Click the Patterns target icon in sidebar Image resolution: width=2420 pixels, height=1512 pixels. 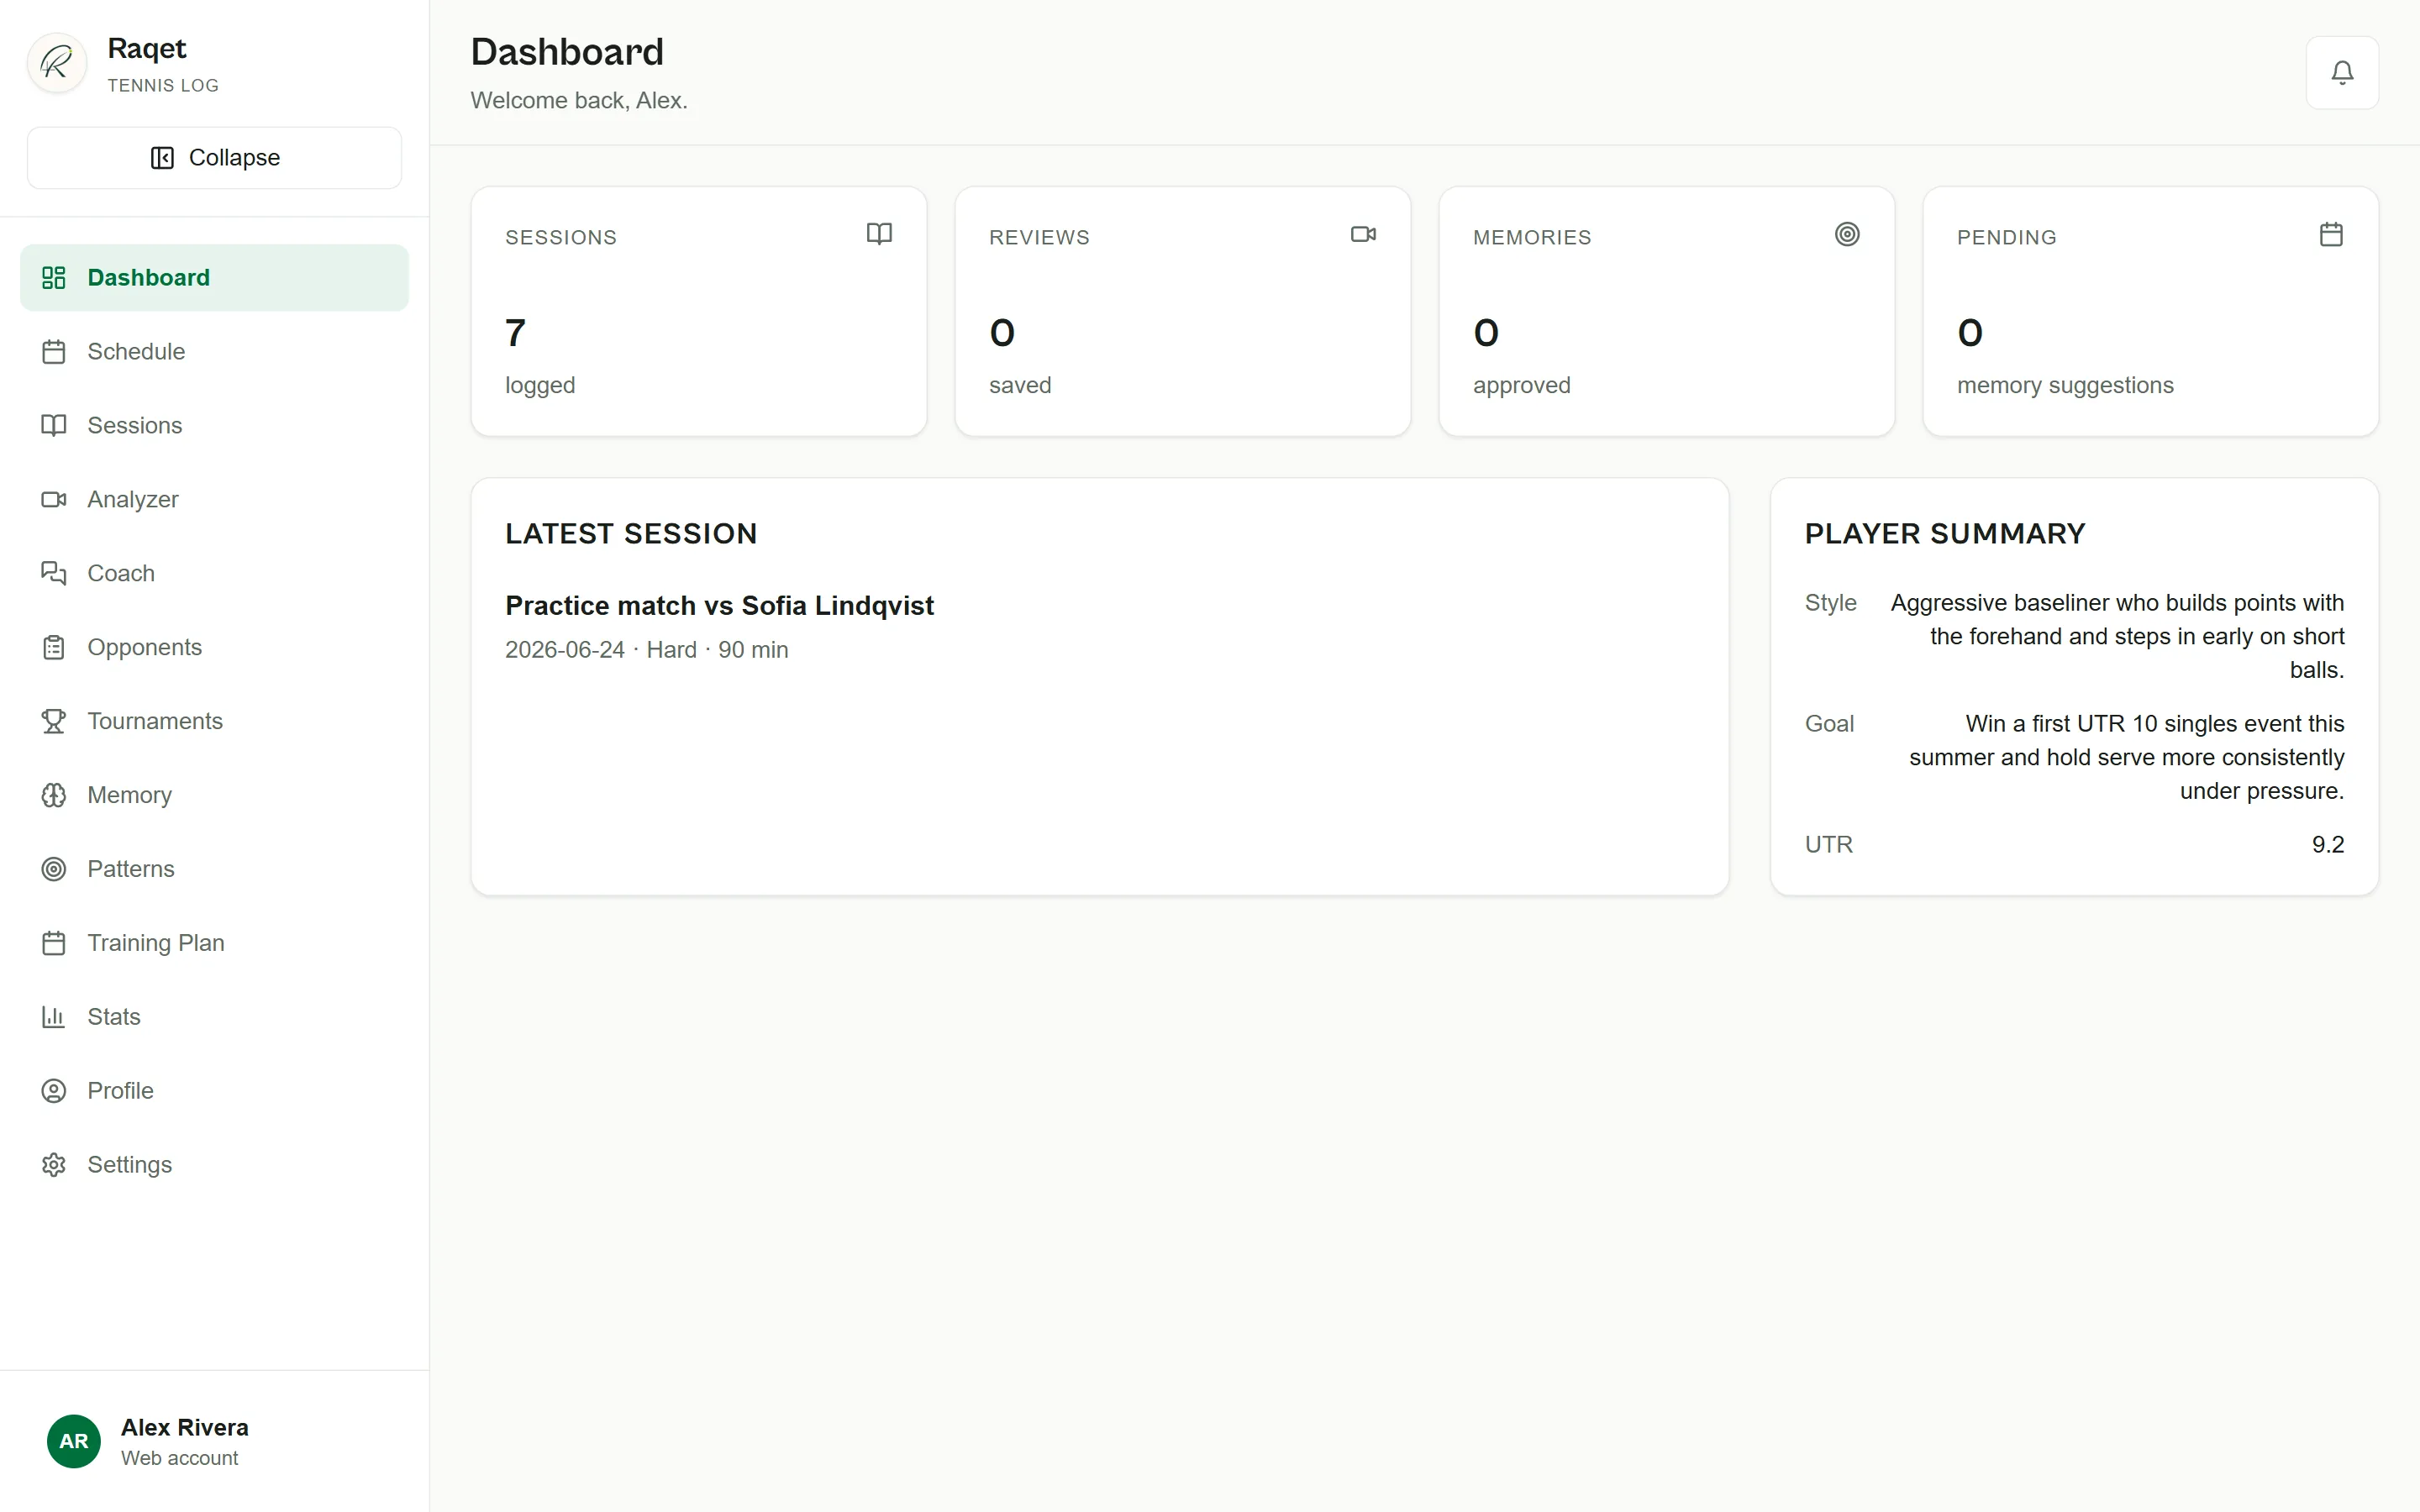pos(54,870)
